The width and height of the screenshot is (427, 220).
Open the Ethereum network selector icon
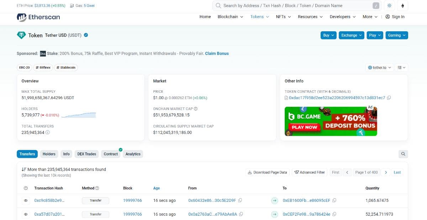pos(403,6)
